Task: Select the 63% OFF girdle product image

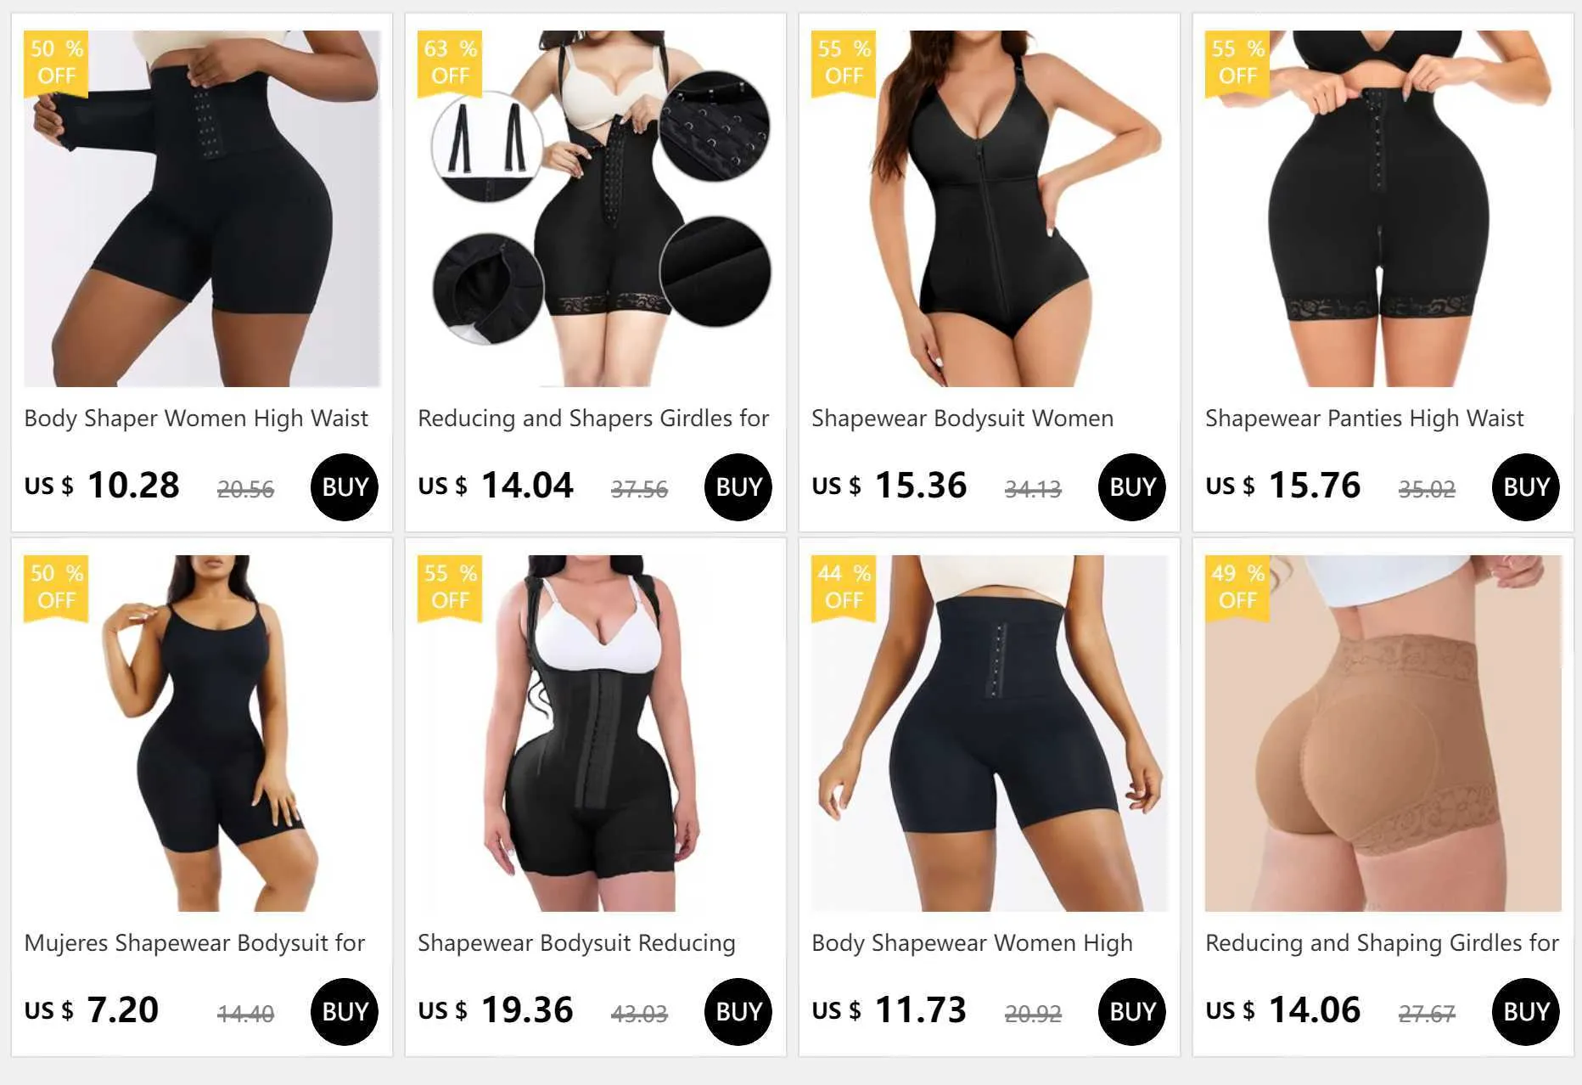Action: 596,209
